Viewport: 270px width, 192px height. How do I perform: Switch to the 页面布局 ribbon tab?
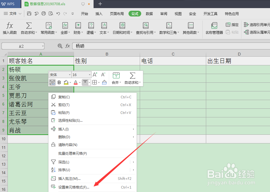click(x=117, y=14)
